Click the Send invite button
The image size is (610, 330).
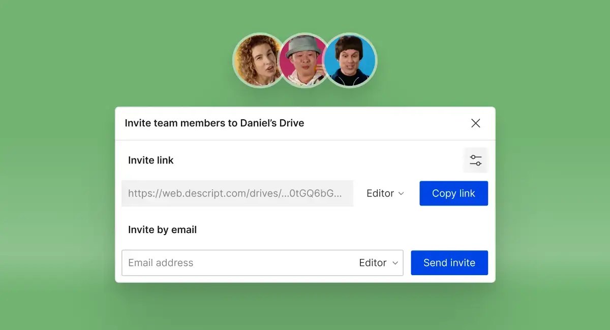[x=449, y=263]
